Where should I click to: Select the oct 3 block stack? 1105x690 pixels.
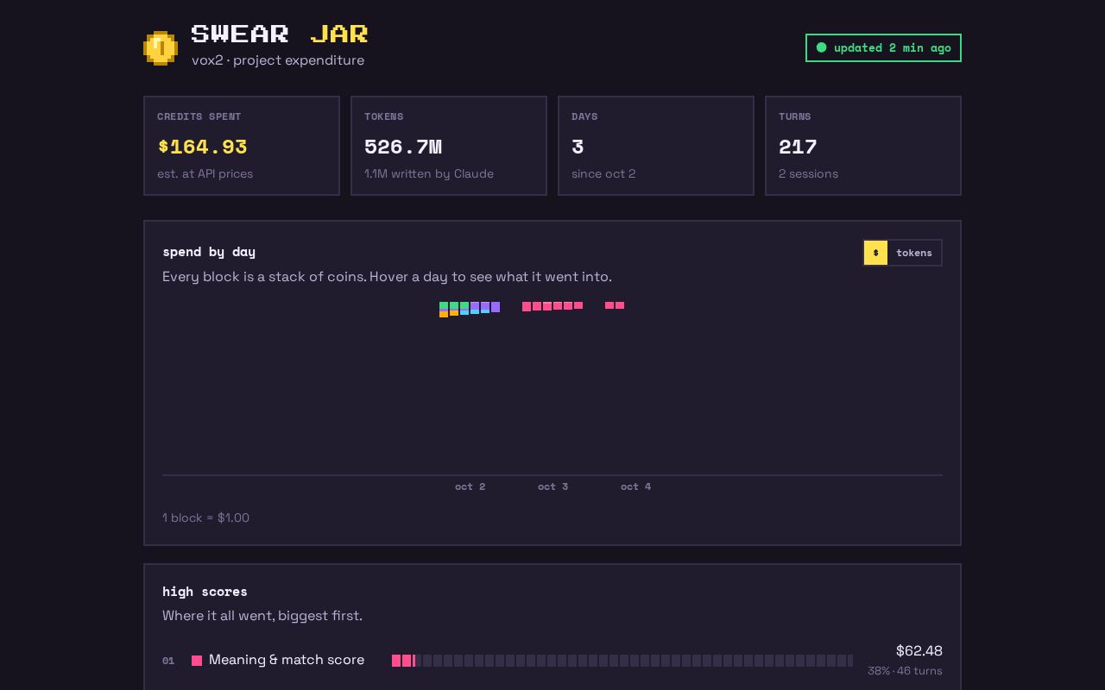552,306
